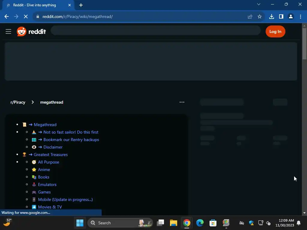Viewport: 307px width, 230px height.
Task: Open Mobile (Update in progress...) link
Action: [65, 199]
